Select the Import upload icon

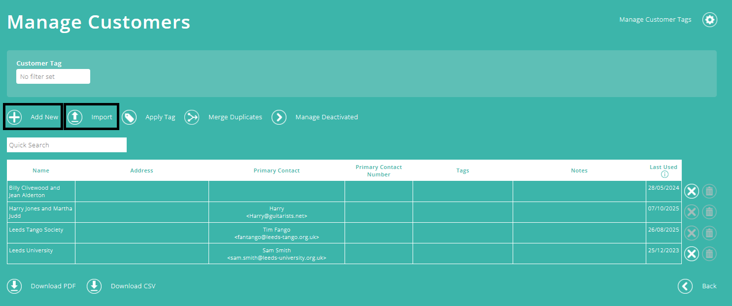pos(74,116)
